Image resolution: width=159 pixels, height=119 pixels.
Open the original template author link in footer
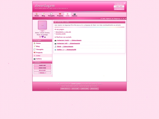click(95, 86)
